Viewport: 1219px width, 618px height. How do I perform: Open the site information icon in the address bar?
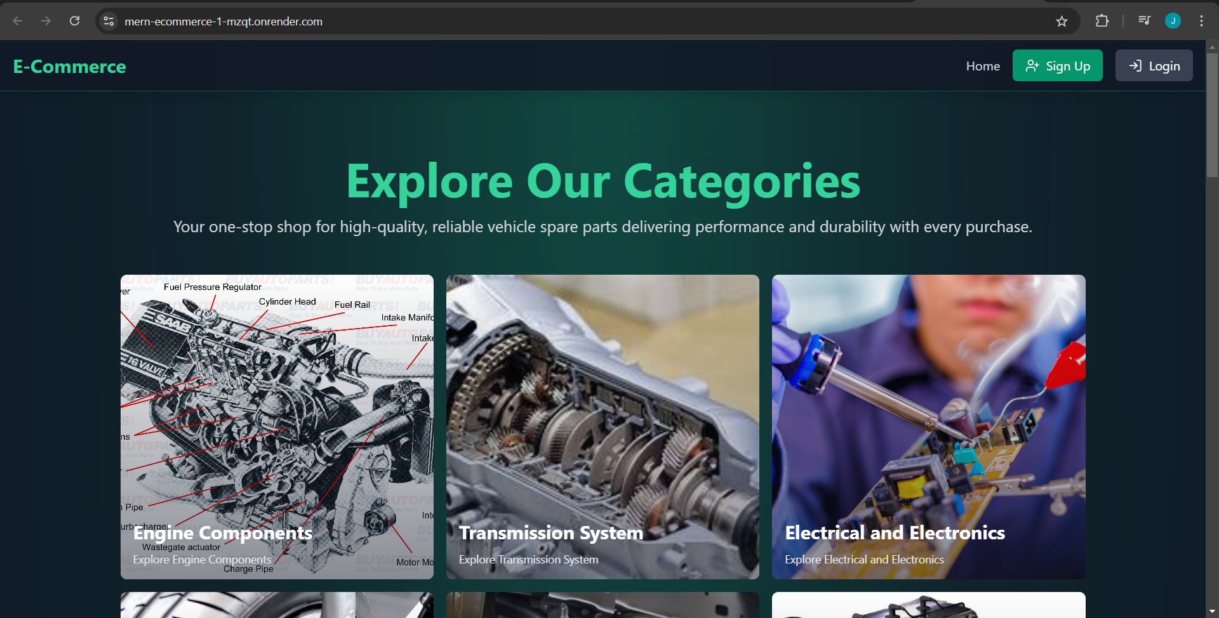click(x=109, y=21)
